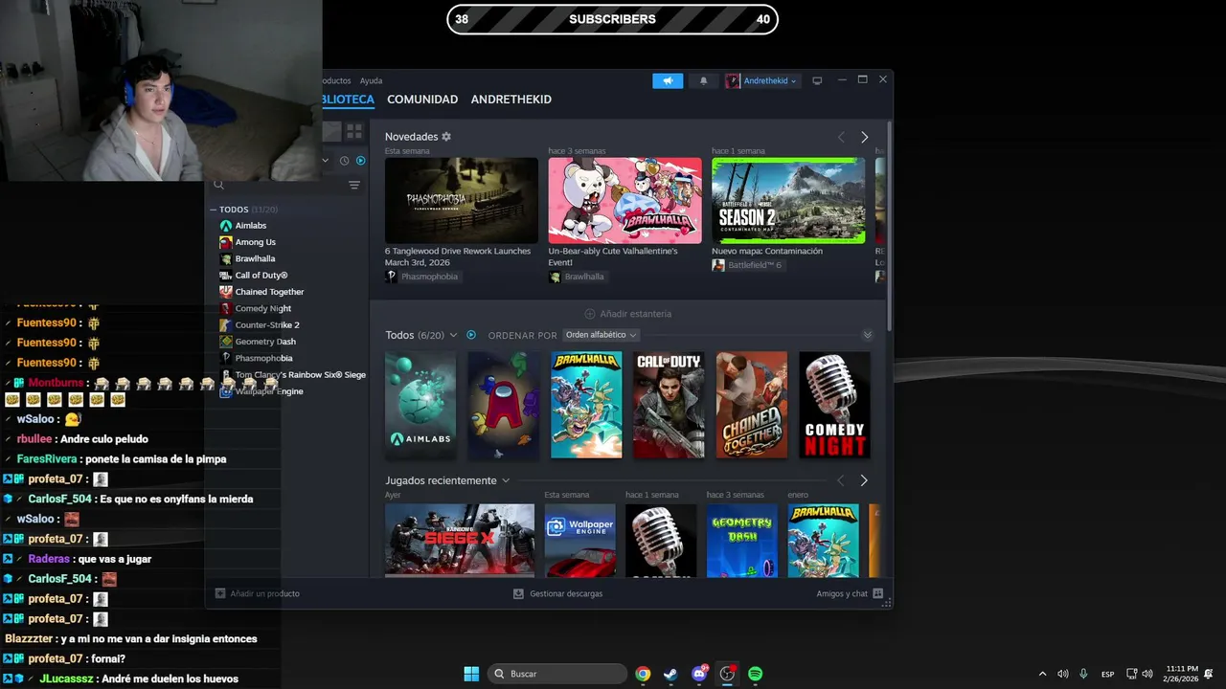Open the taskbar clock showing 11:11 PM

(x=1181, y=674)
